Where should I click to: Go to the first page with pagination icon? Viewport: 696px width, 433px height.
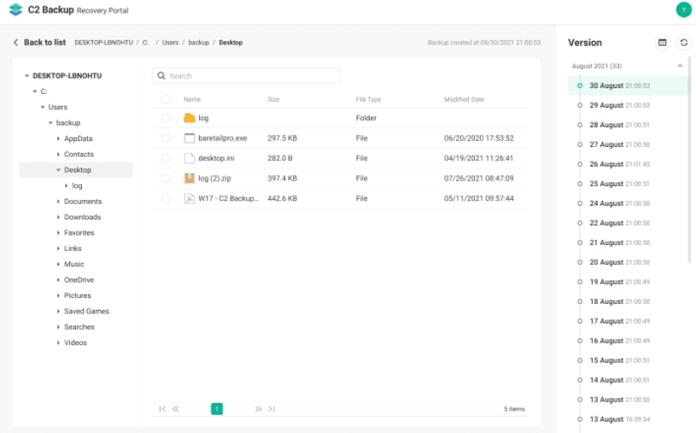162,409
